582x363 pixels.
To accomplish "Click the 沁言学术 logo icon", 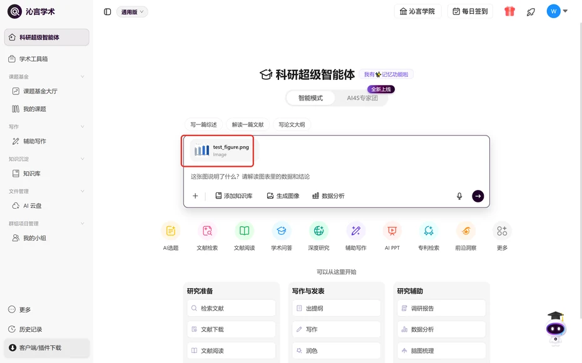I will (x=14, y=11).
